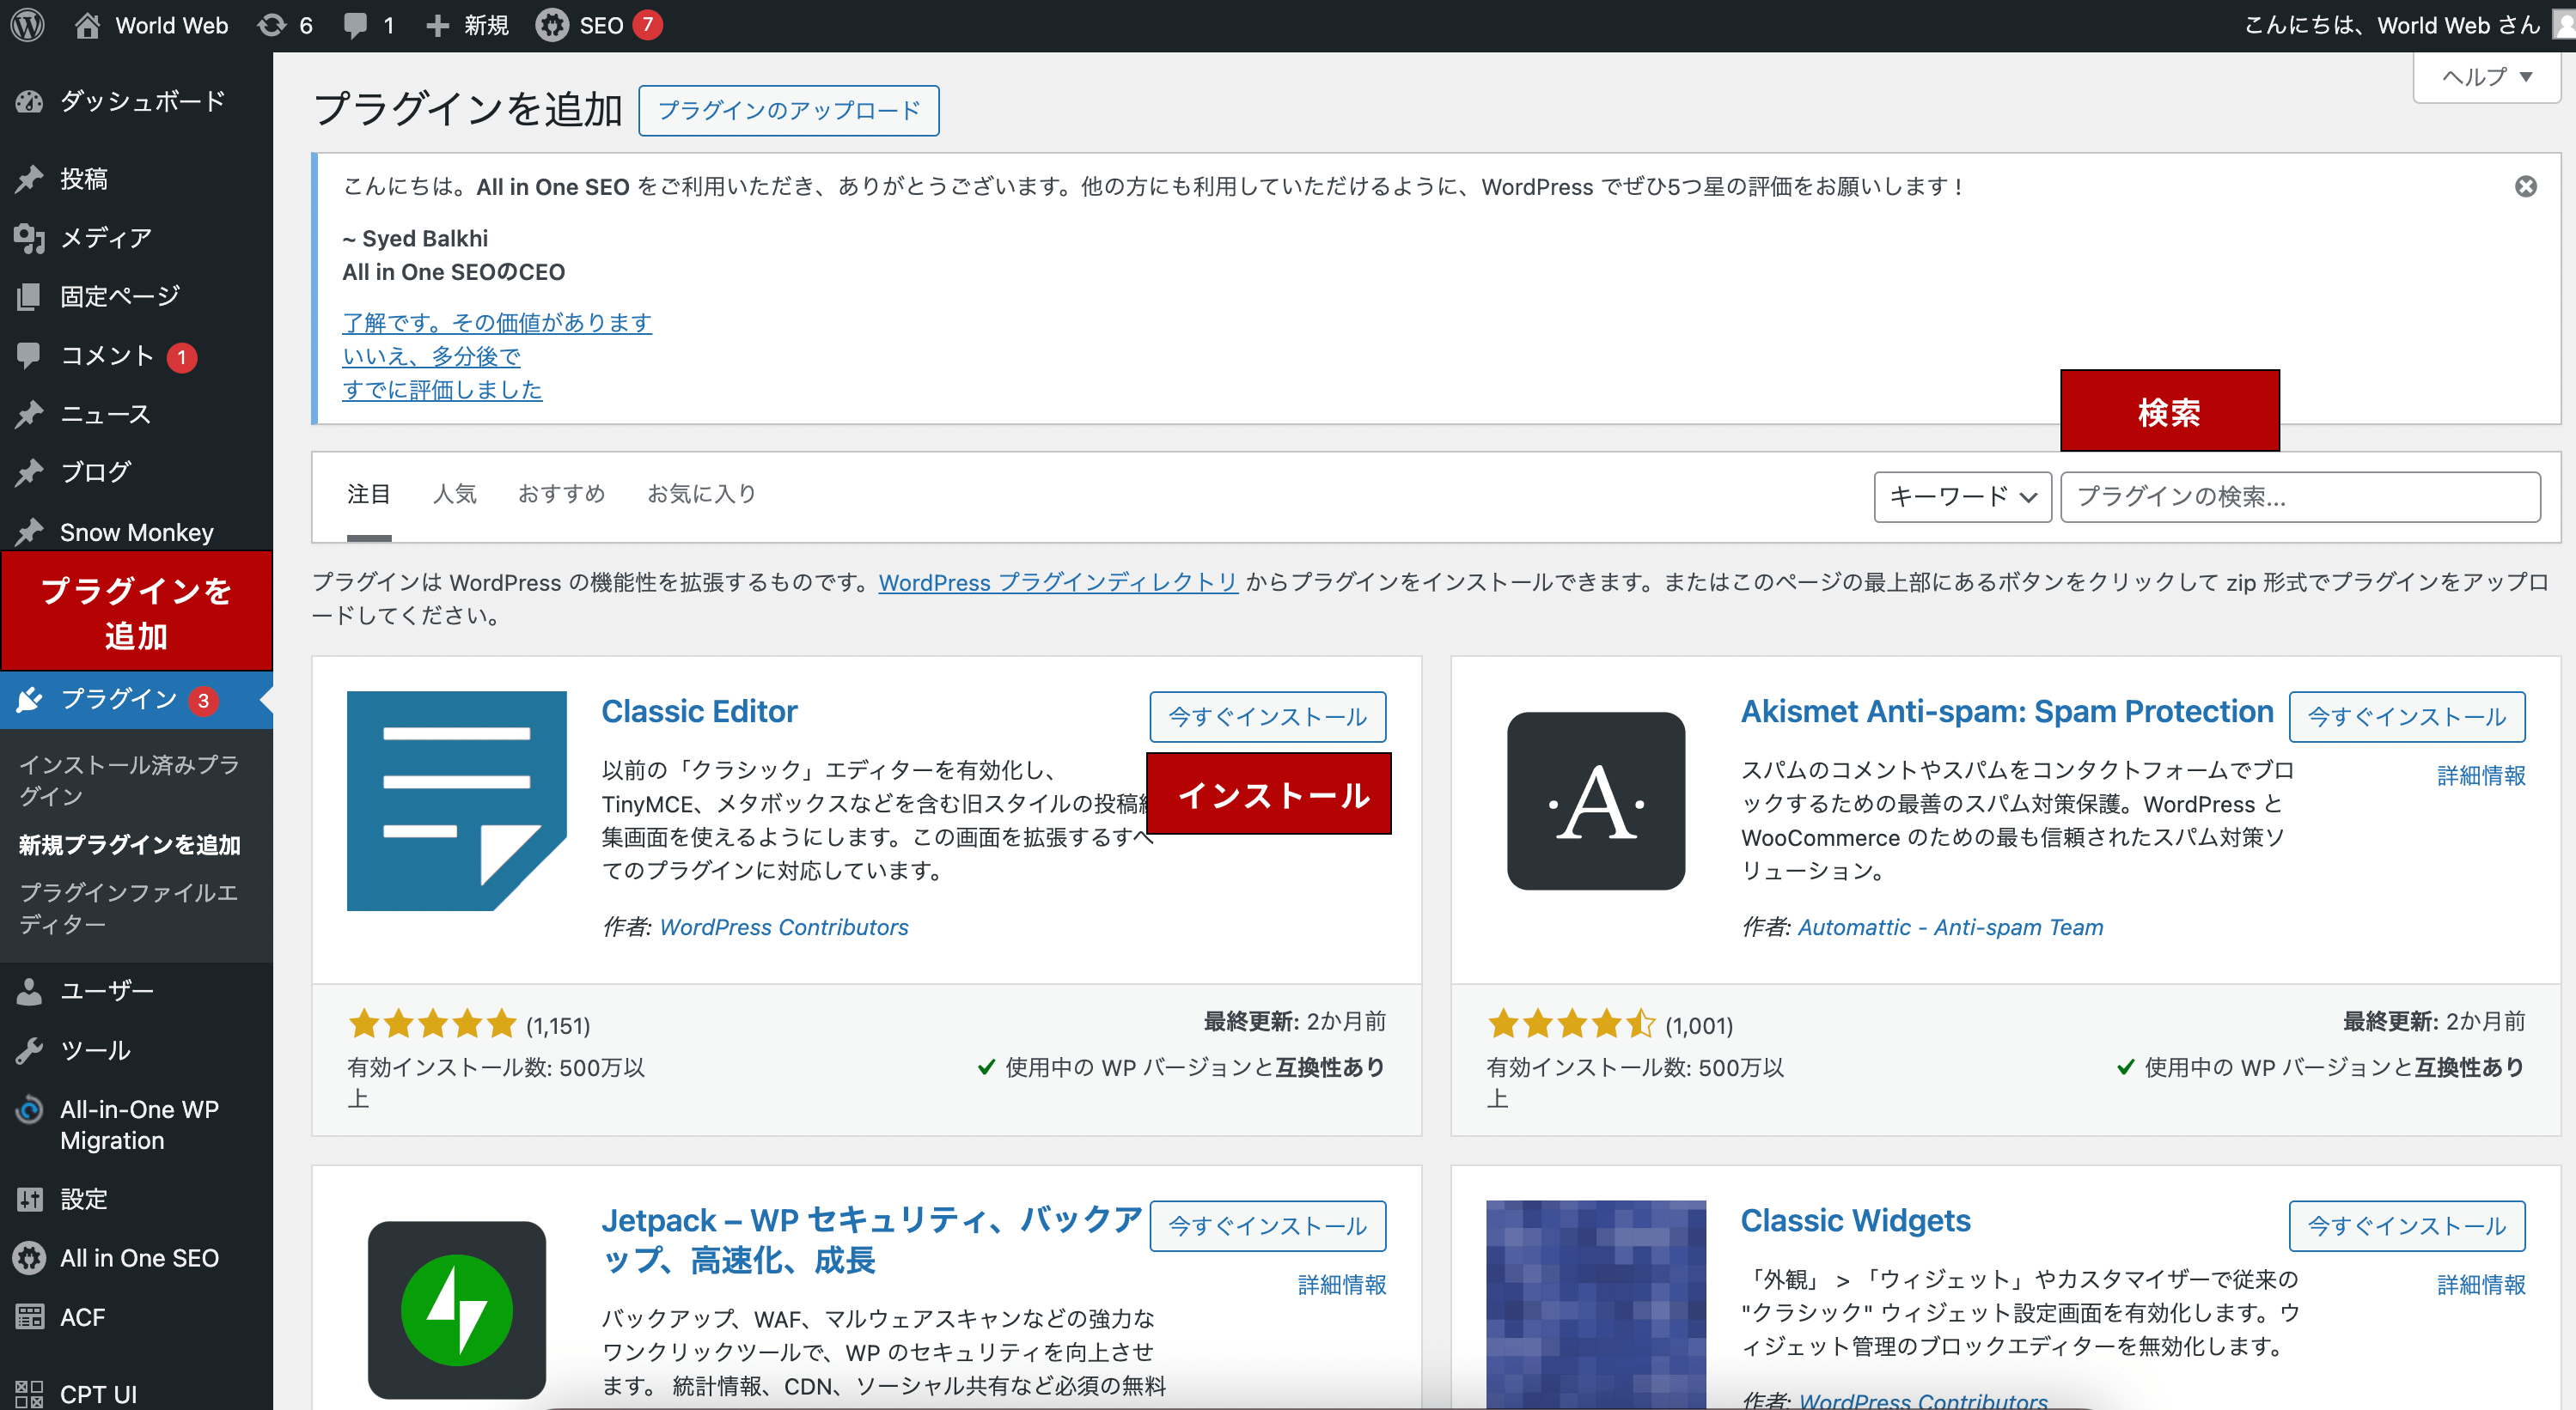Click the 設定 settings icon
Image resolution: width=2576 pixels, height=1410 pixels.
pyautogui.click(x=29, y=1199)
